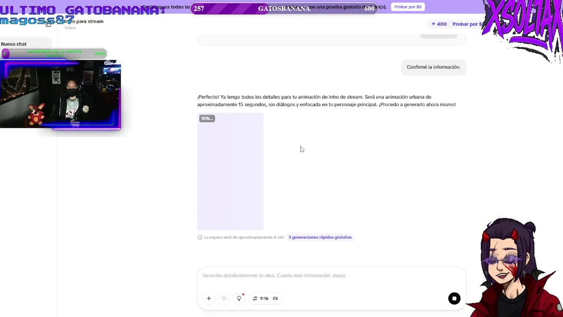Click the generating video placeholder thumbnail
The width and height of the screenshot is (563, 317).
click(x=230, y=172)
